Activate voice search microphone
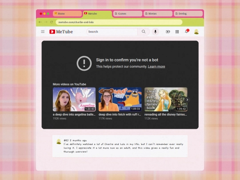 click(x=155, y=32)
